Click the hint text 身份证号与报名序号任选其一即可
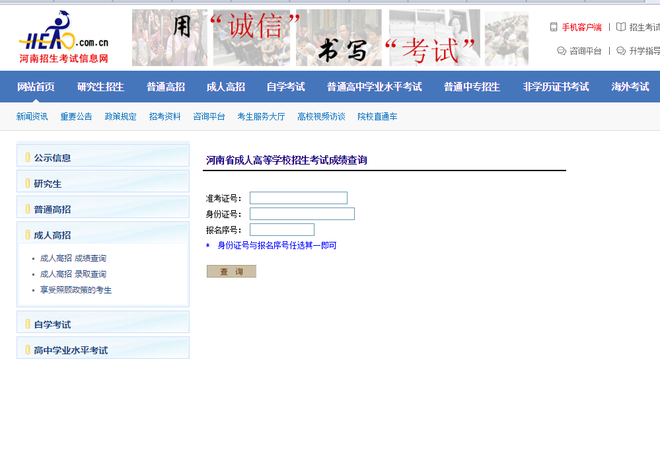Image resolution: width=660 pixels, height=454 pixels. coord(277,245)
